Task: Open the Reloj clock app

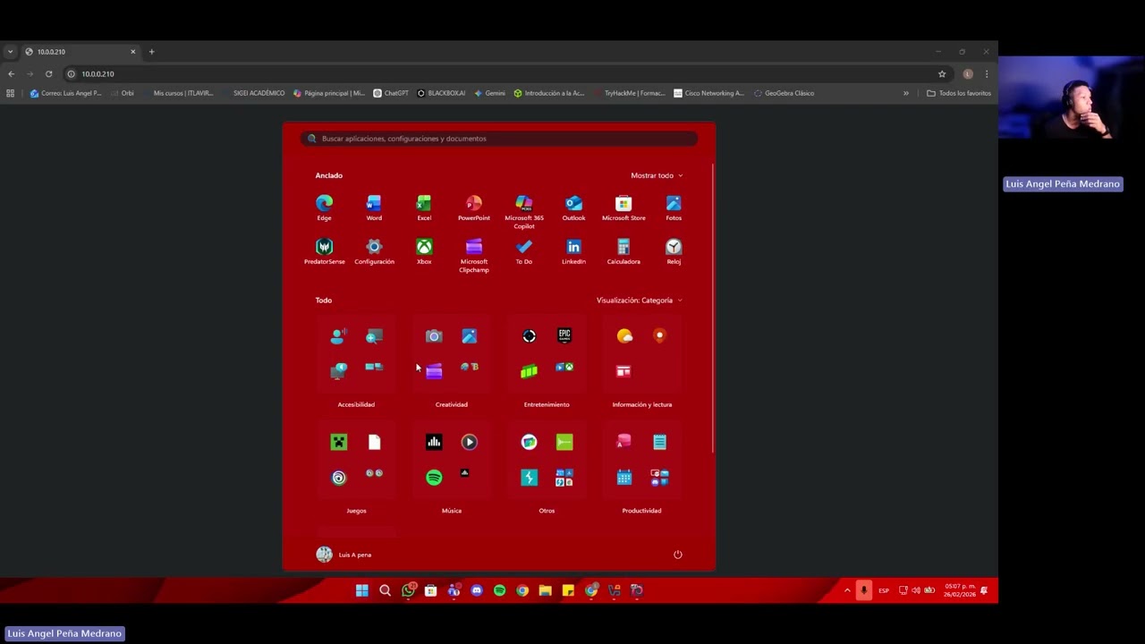Action: pos(674,251)
